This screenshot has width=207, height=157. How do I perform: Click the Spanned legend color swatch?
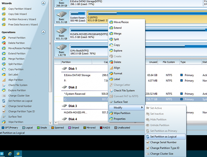click(52, 128)
